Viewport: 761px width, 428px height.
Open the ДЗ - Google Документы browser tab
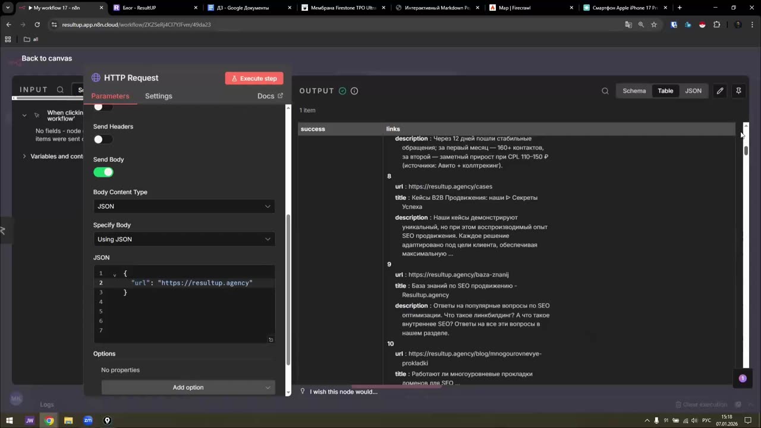248,8
